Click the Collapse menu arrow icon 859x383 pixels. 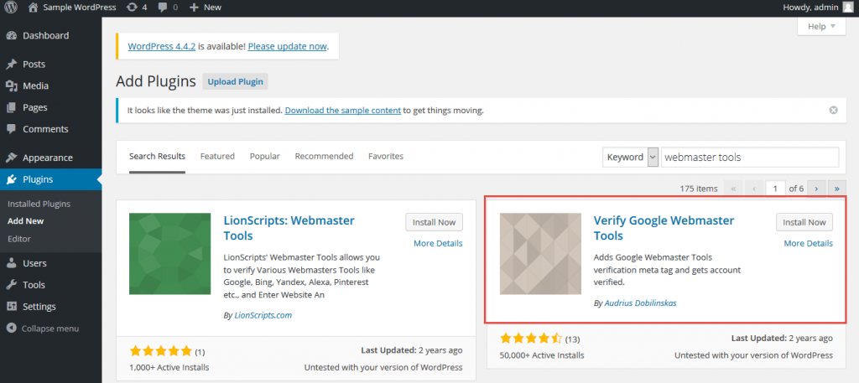click(11, 329)
